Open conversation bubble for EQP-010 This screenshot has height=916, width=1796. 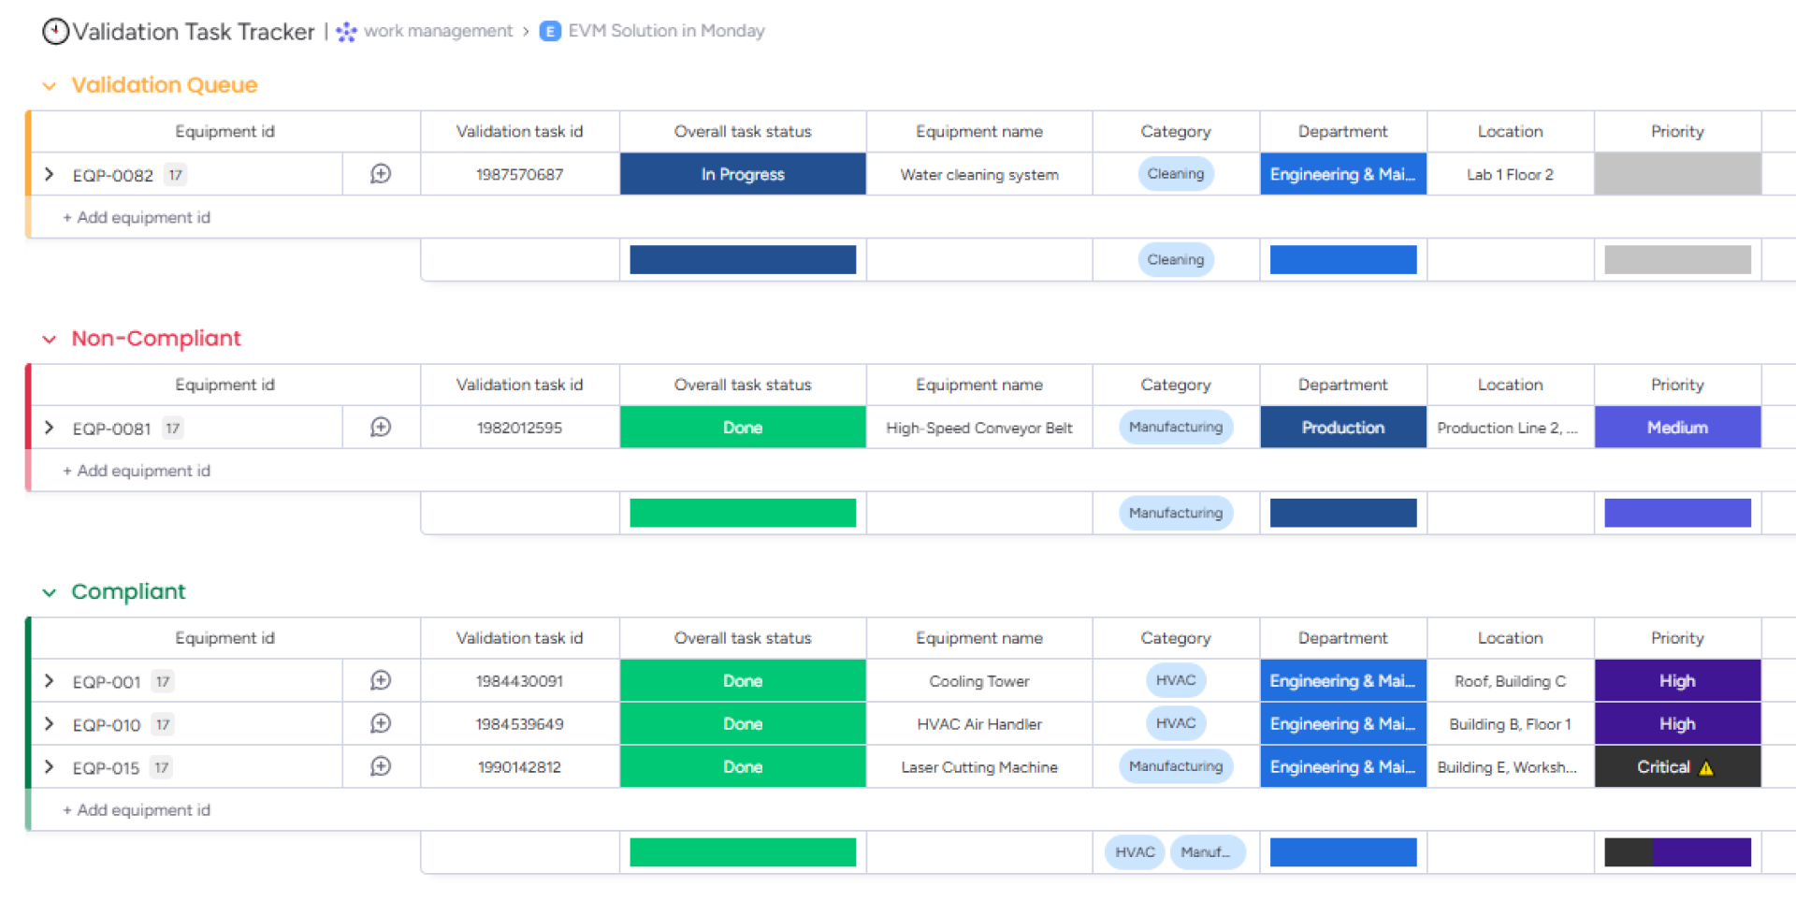coord(381,724)
